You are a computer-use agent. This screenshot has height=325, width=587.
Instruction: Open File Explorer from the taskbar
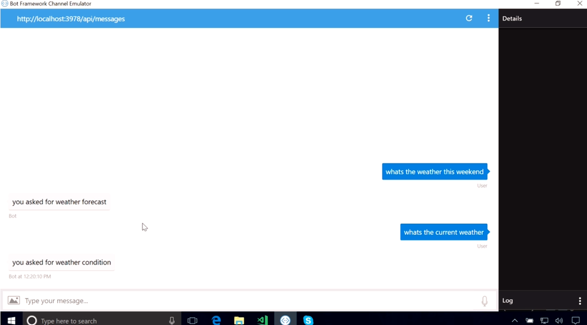(x=239, y=320)
